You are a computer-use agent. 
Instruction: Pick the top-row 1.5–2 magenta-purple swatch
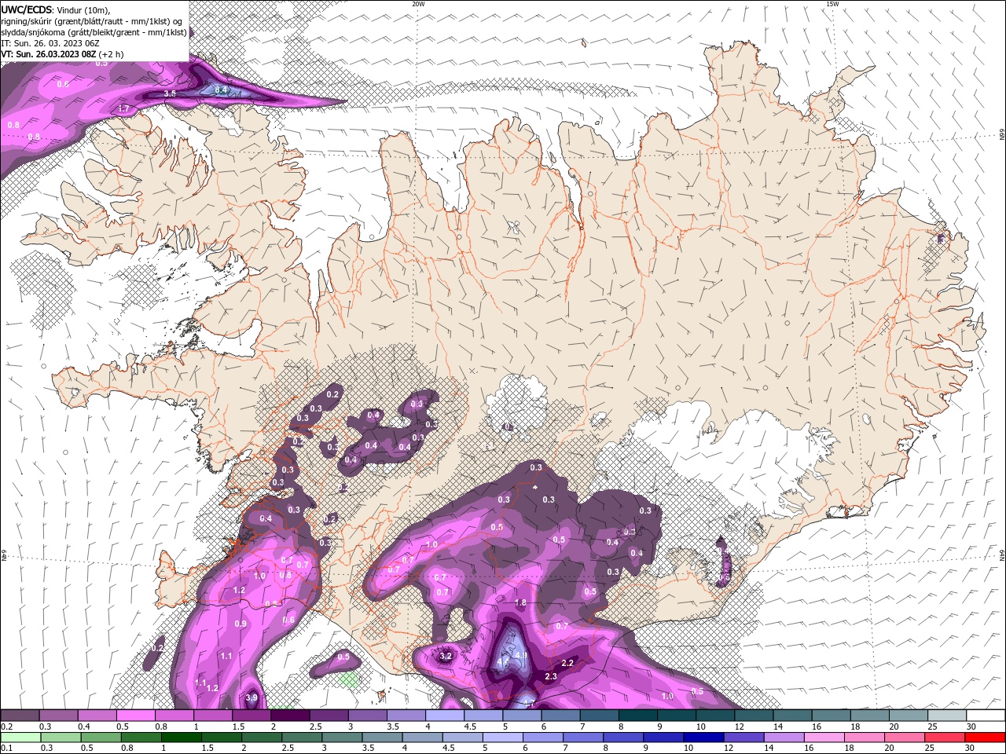coord(251,716)
